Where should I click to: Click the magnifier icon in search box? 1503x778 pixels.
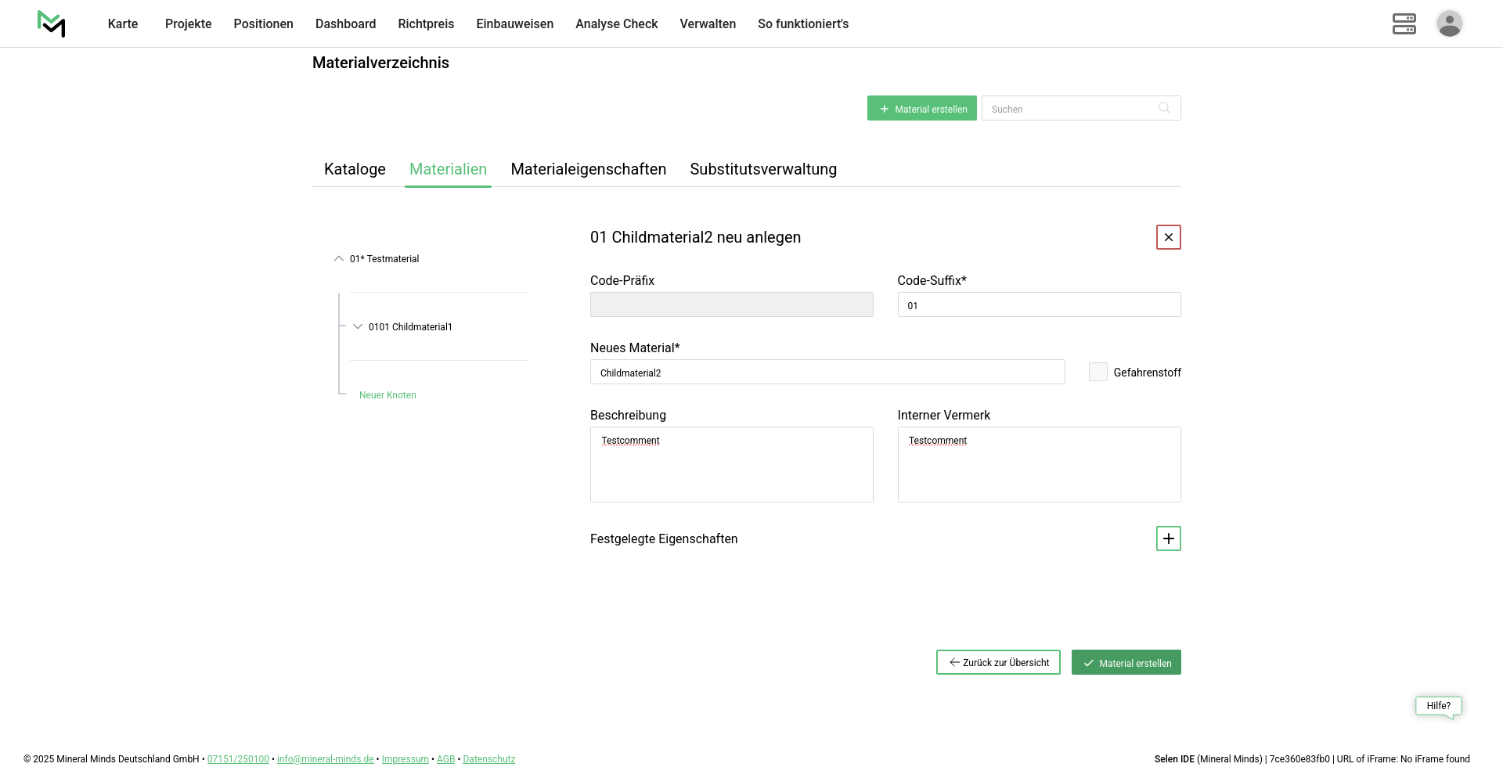pos(1164,108)
